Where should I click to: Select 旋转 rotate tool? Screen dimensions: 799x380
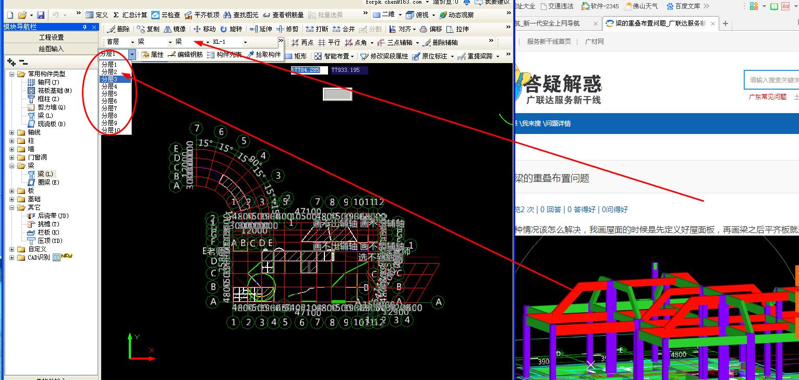[231, 29]
